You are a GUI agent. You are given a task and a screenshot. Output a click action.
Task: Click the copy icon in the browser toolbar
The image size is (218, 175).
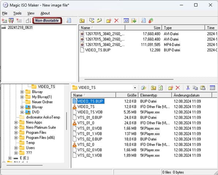(195, 88)
